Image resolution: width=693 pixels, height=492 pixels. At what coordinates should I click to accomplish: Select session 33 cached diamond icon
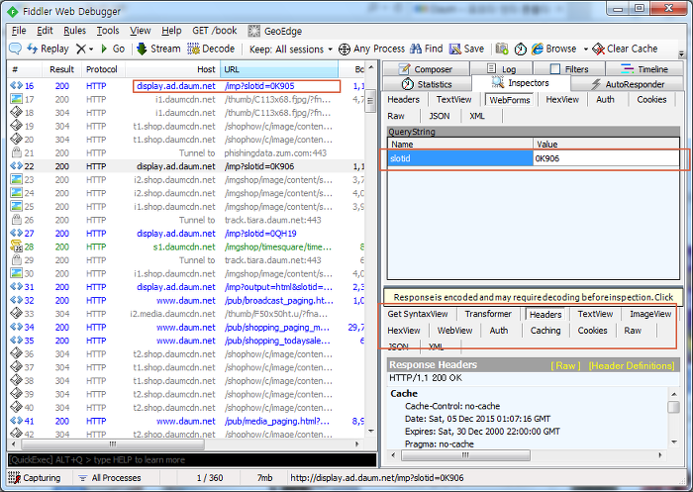[x=17, y=313]
